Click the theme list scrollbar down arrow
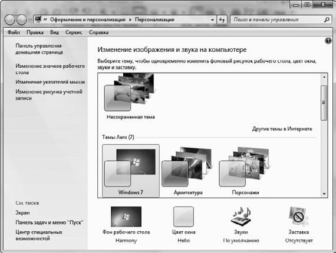This screenshot has width=336, height=253. (x=324, y=194)
